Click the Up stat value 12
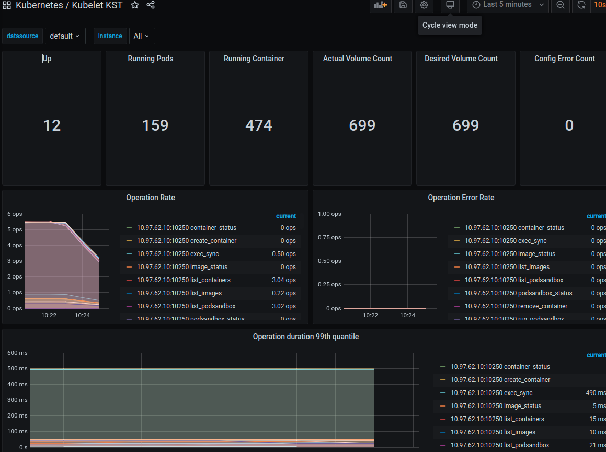606x452 pixels. pos(52,125)
